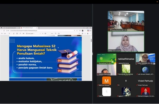Screen dimensions: 159x104
Task: Open a new browser tab
Action: [39, 28]
